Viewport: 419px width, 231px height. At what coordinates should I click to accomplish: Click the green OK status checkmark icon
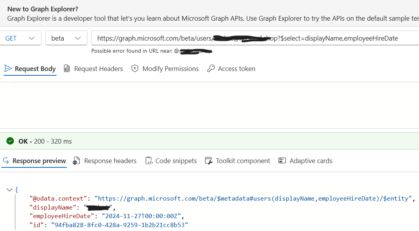pyautogui.click(x=10, y=141)
